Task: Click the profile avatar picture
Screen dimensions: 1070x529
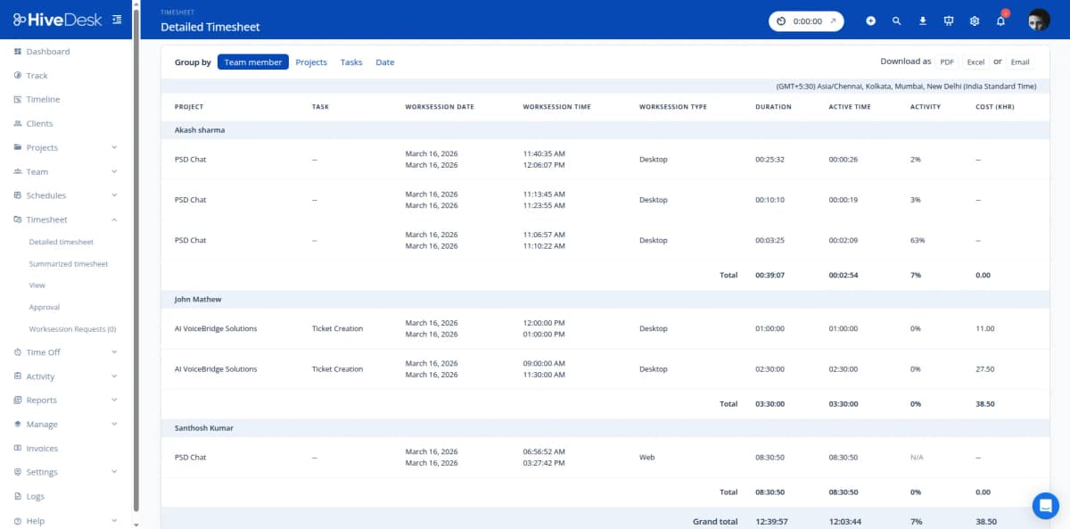Action: (1037, 20)
